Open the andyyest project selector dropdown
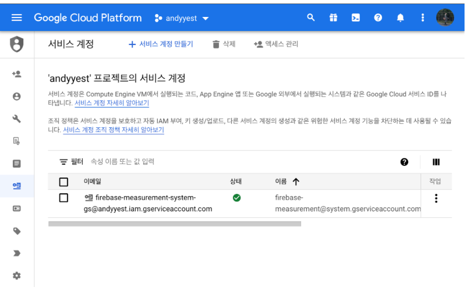 point(181,18)
